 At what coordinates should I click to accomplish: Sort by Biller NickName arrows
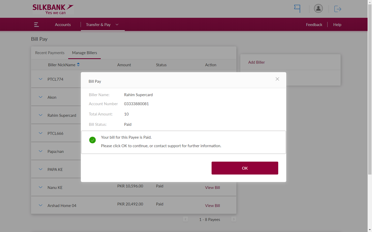click(78, 65)
